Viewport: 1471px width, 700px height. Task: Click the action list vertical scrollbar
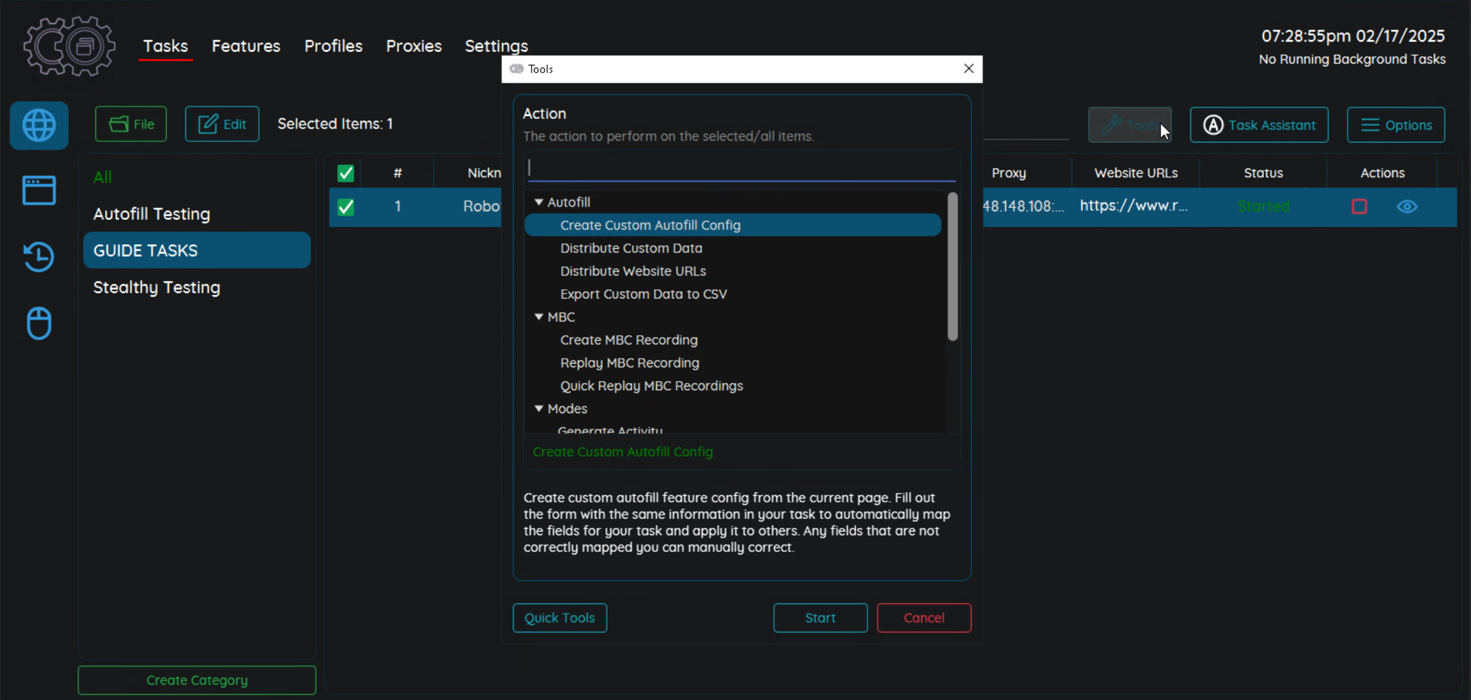click(952, 266)
